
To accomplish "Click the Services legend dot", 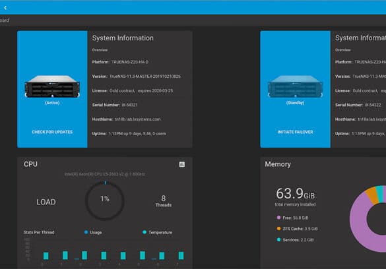I will pyautogui.click(x=278, y=240).
